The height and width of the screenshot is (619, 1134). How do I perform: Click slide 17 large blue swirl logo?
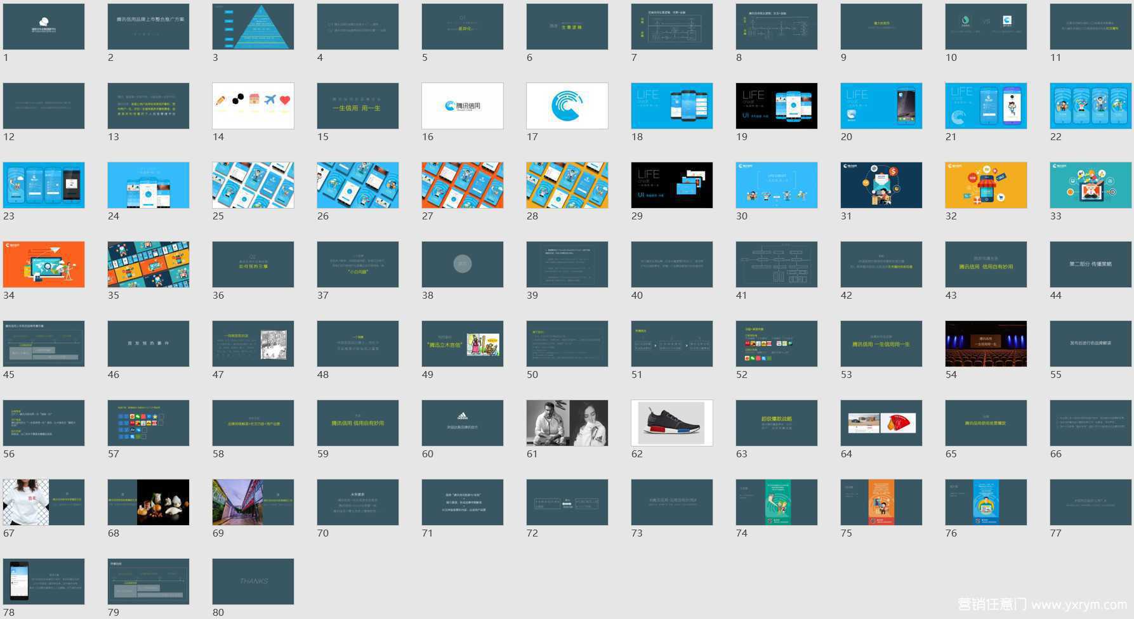click(567, 106)
